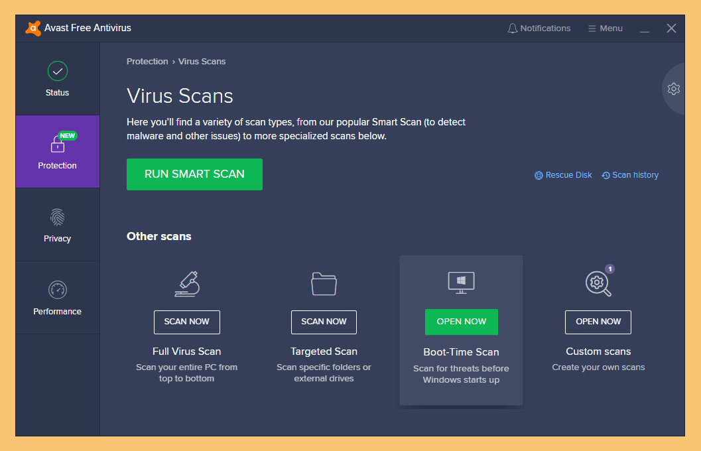Switch to the Status tab label
Screen dimensions: 701x451
click(57, 93)
